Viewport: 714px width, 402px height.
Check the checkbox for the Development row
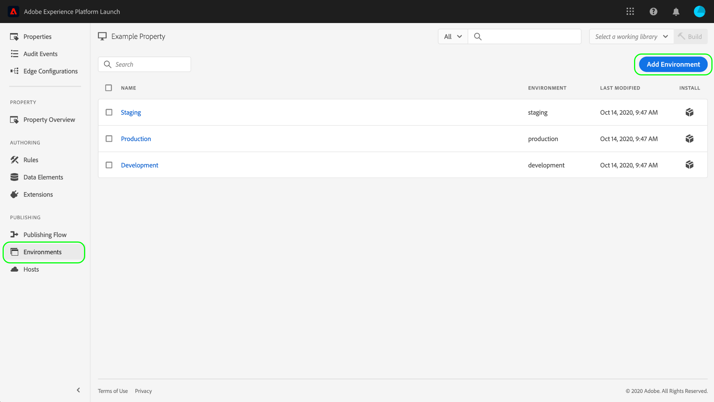109,165
